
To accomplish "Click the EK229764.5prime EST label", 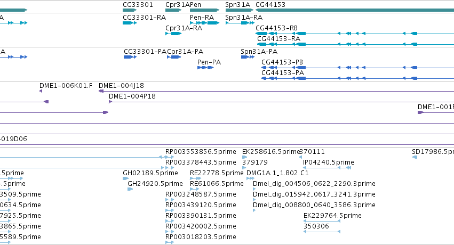I will [332, 216].
